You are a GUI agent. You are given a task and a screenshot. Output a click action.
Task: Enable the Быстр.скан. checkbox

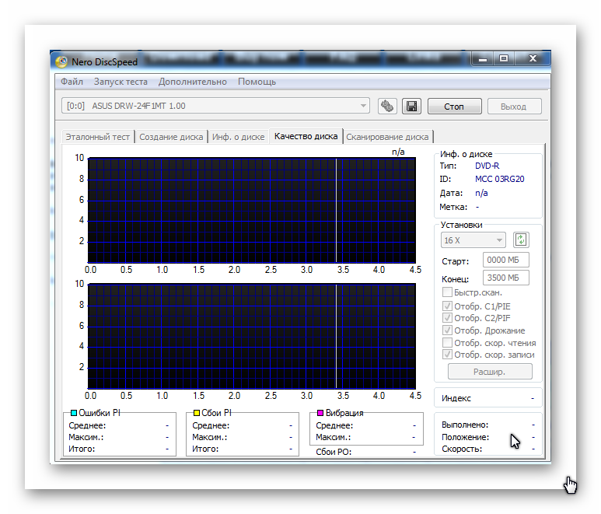[447, 292]
